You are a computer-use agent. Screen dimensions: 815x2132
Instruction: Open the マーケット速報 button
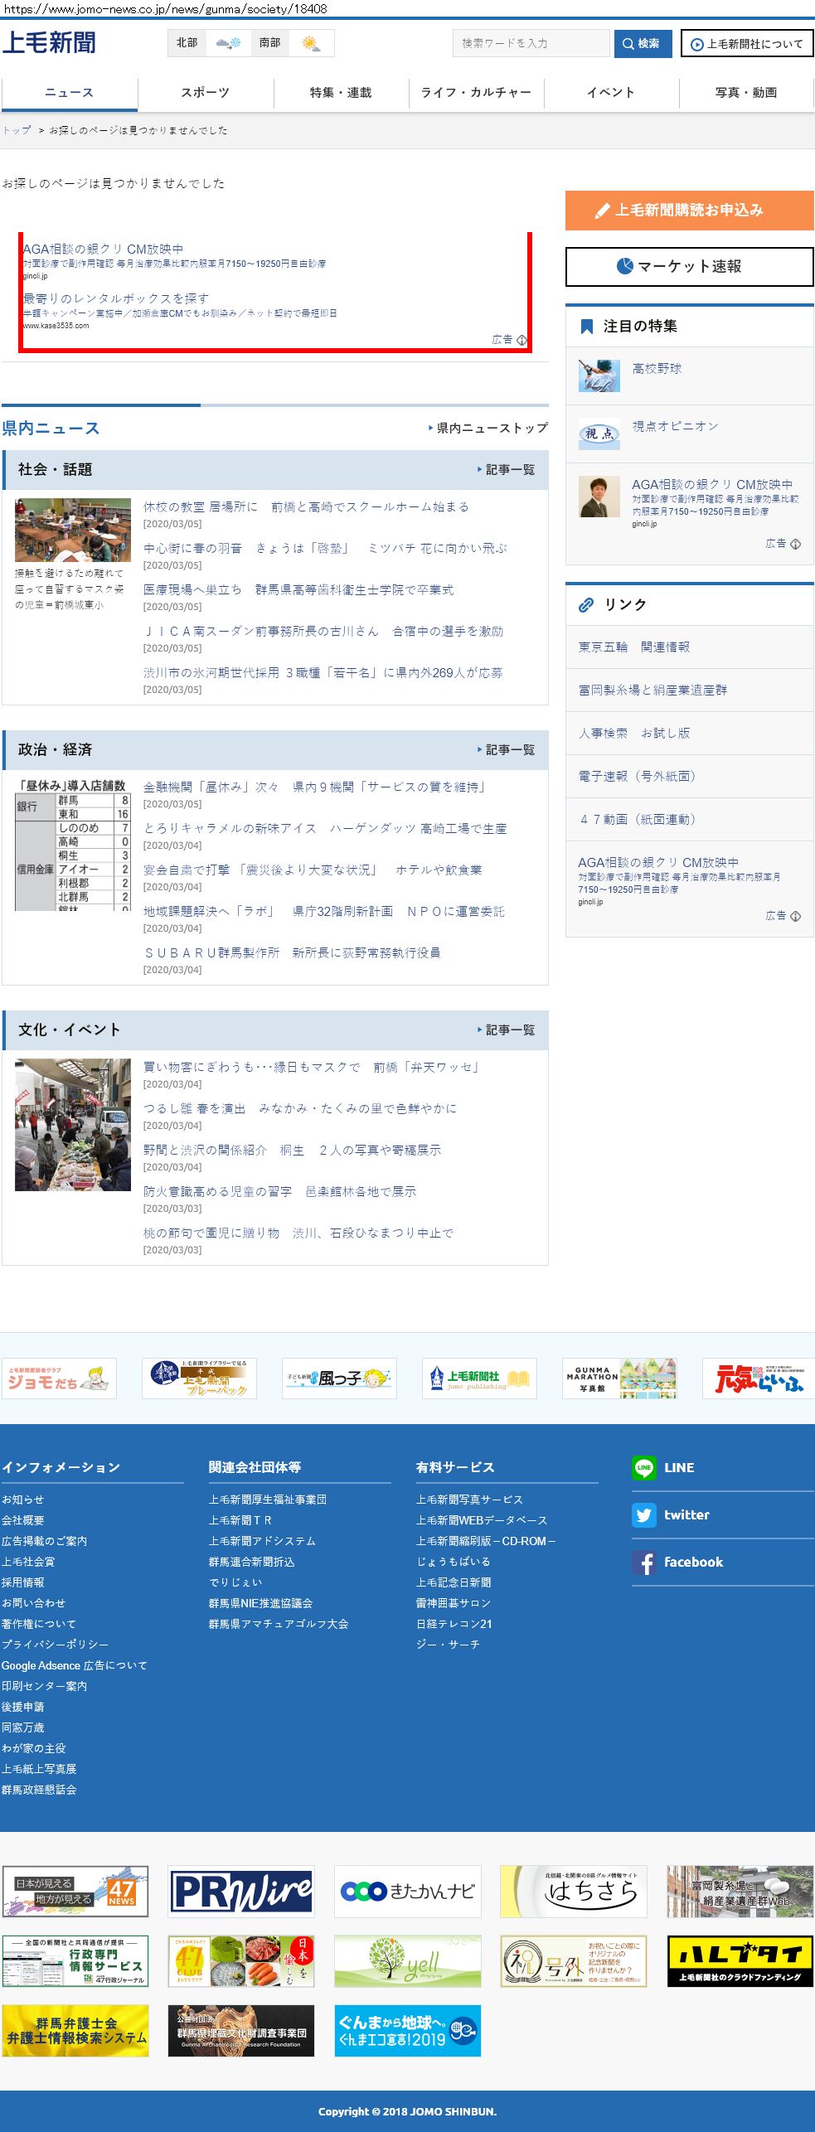[689, 267]
